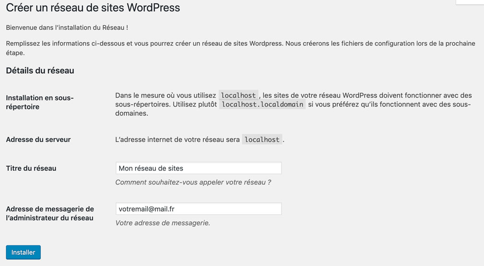Screen dimensions: 484x266
Task: Click the "localhost" code in the sous-répertoire description
Action: [x=238, y=95]
